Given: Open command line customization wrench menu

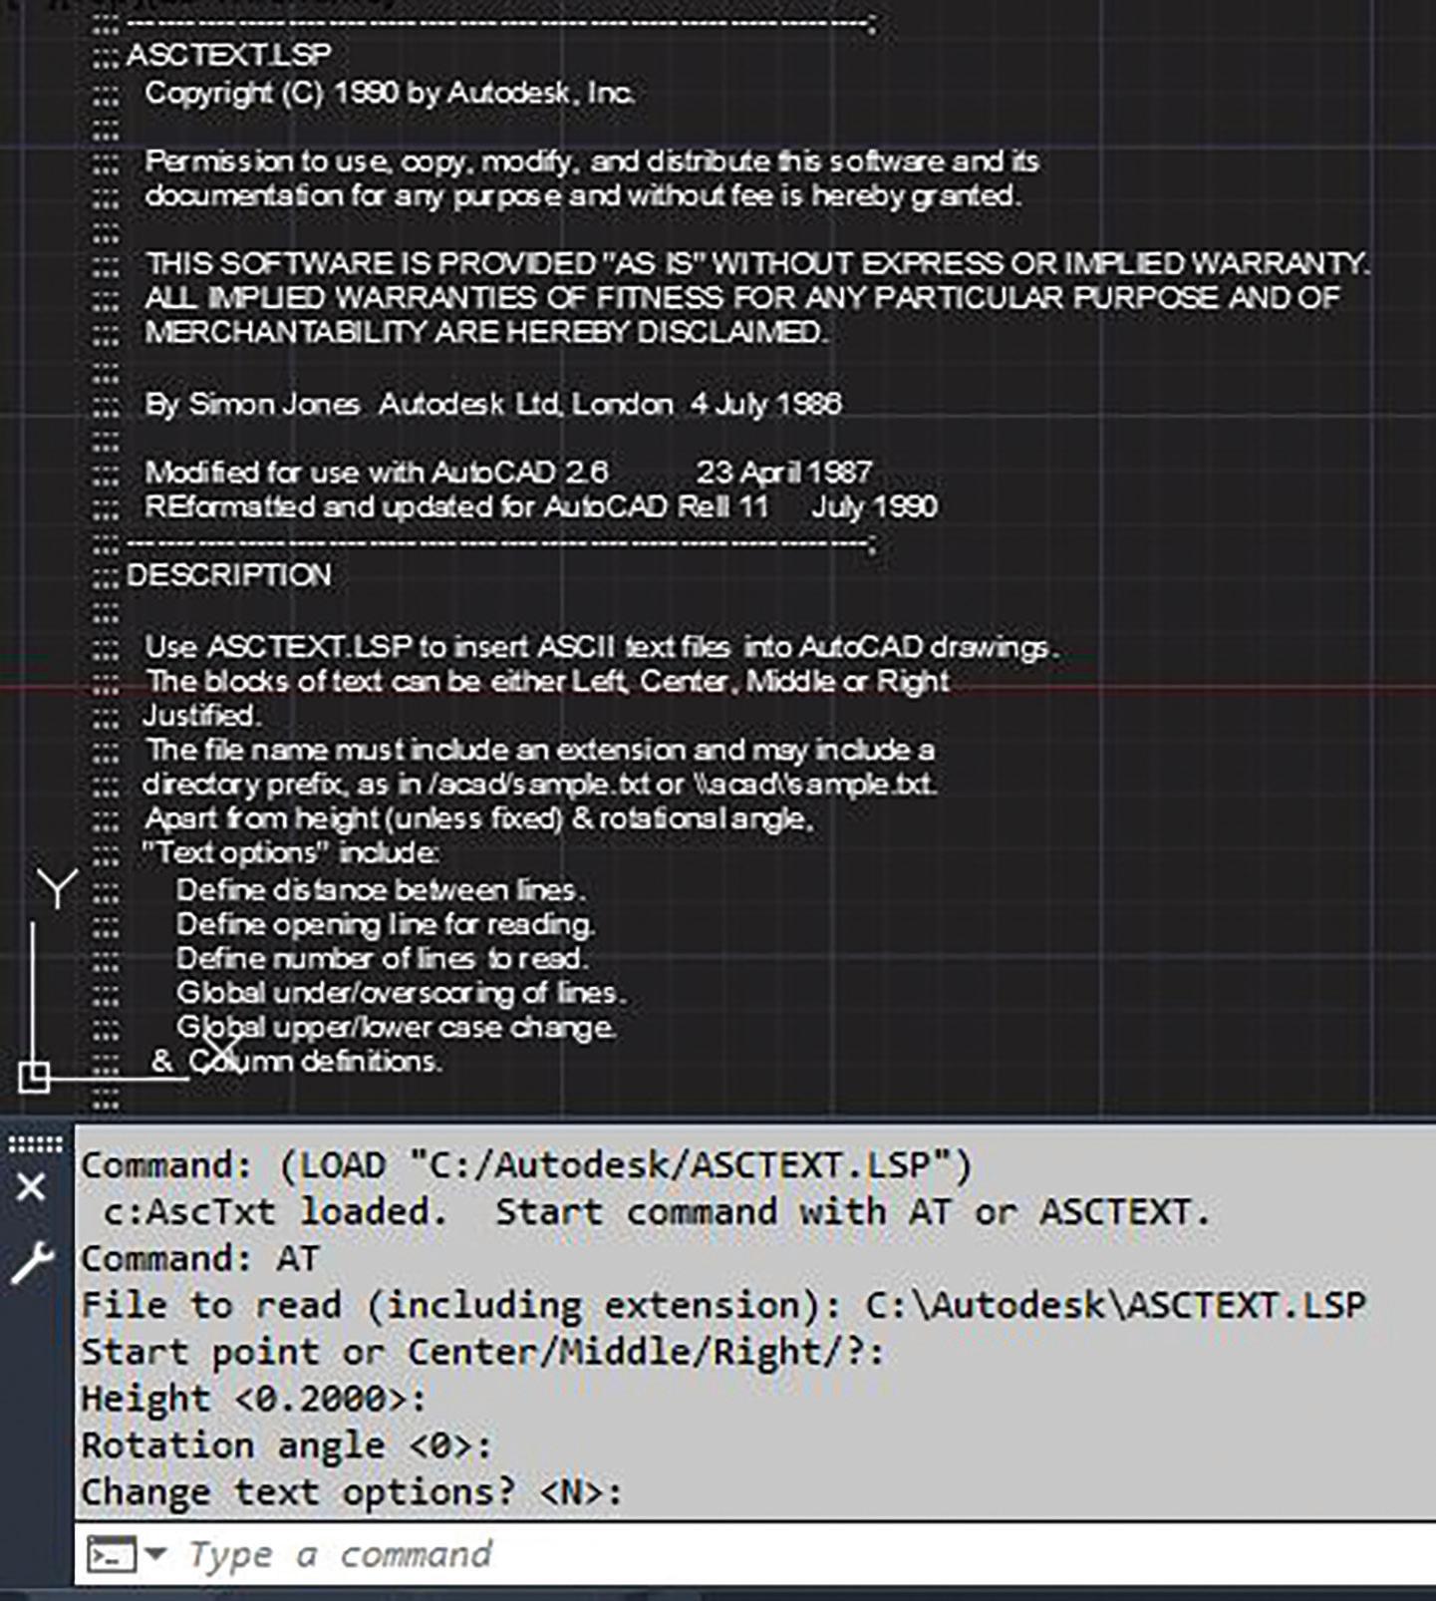Looking at the screenshot, I should point(32,1262).
